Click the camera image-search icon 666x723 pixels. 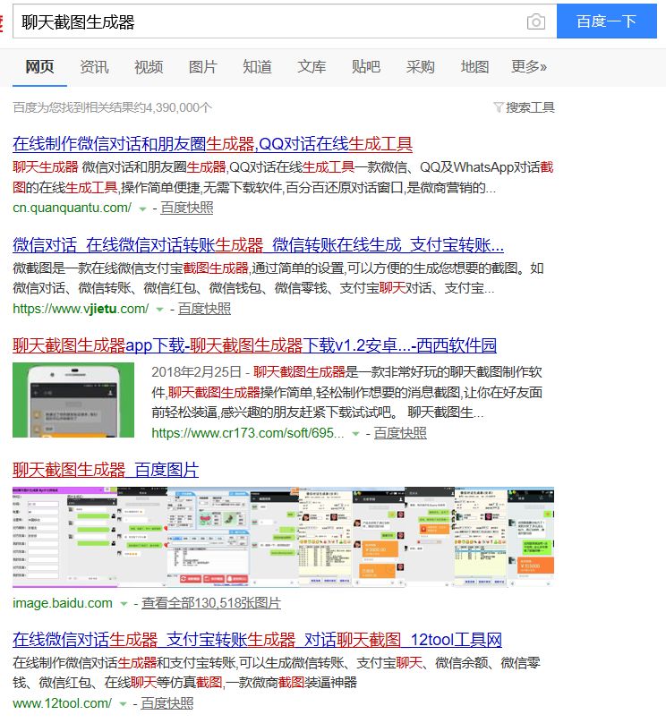click(535, 21)
